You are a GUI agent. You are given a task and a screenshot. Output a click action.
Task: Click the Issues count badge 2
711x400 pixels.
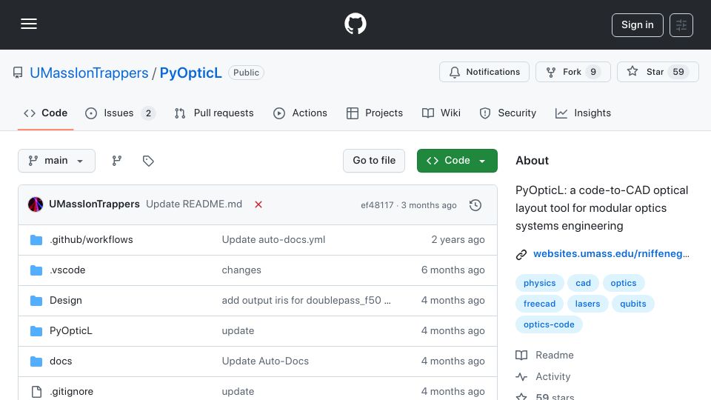pos(148,113)
